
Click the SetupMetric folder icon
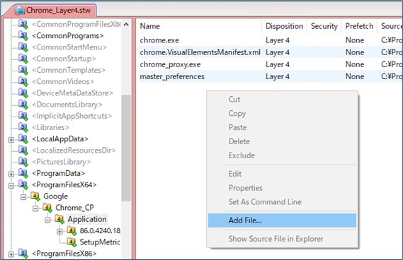(x=72, y=242)
